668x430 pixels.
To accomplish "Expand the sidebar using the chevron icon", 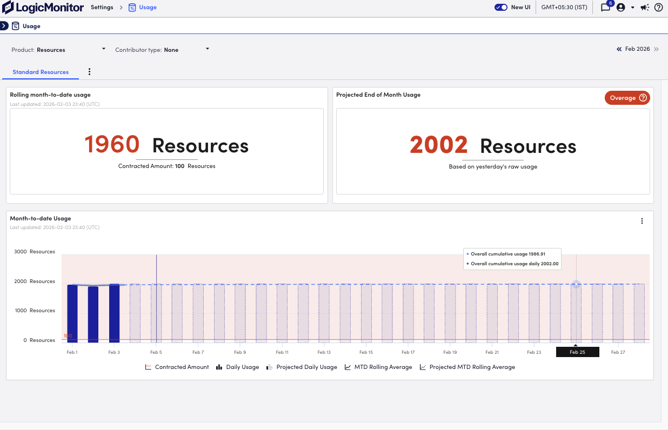I will (x=4, y=25).
